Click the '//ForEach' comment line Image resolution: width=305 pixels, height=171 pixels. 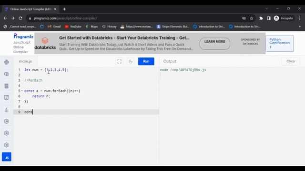click(33, 80)
